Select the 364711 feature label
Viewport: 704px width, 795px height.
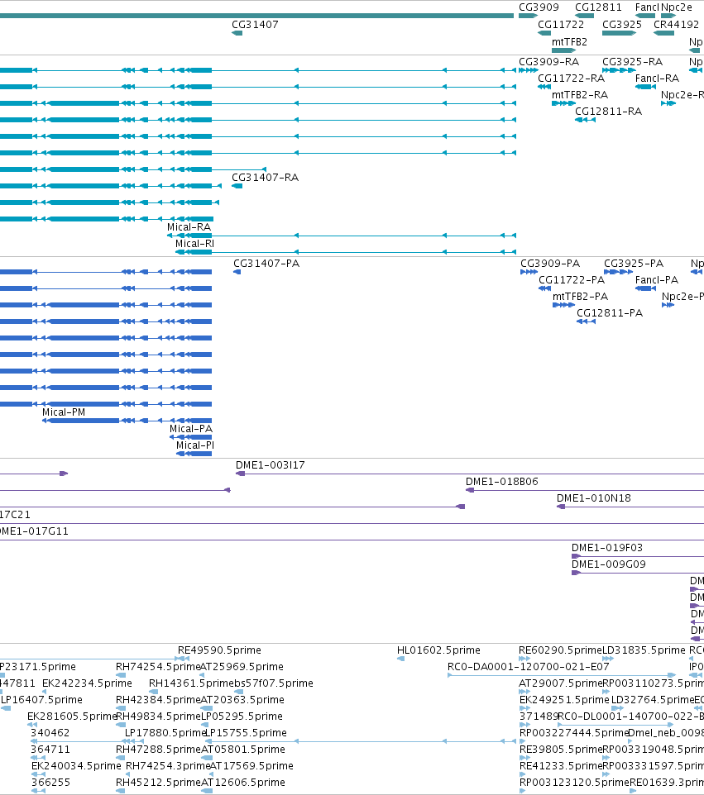[x=50, y=750]
